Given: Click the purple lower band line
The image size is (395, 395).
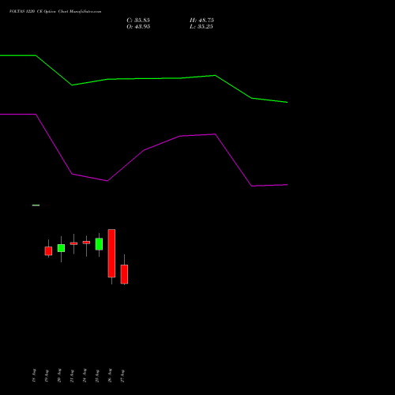Looking at the screenshot, I should tap(144, 150).
